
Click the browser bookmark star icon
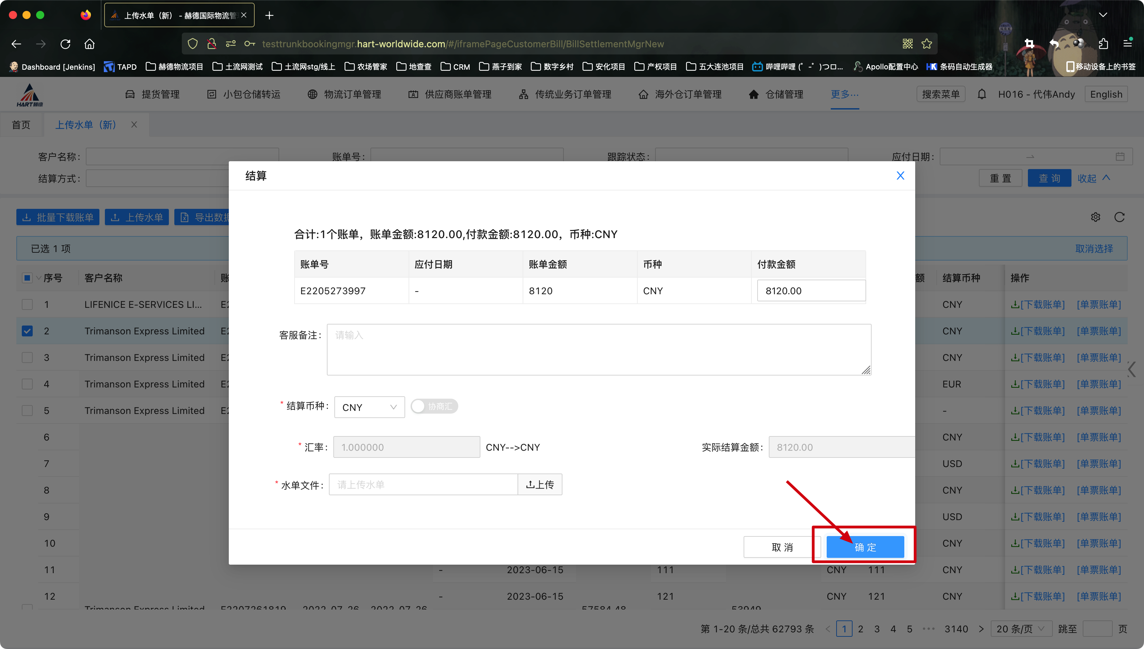[x=927, y=44]
